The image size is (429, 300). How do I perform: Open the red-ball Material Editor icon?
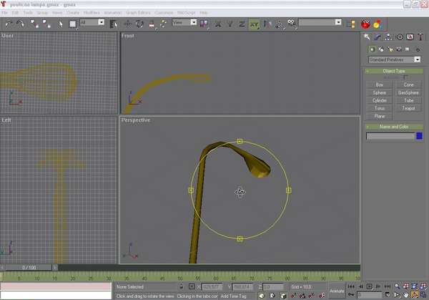click(365, 24)
